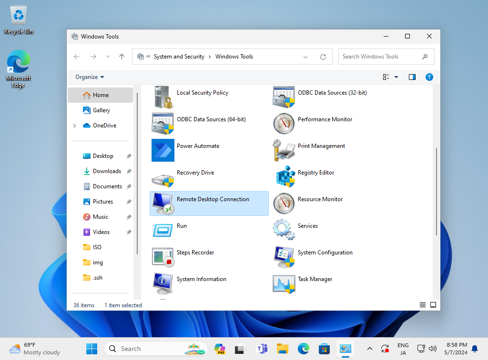Screen dimensions: 488x360
Task: Click the Power Automate icon
Action: click(x=163, y=150)
